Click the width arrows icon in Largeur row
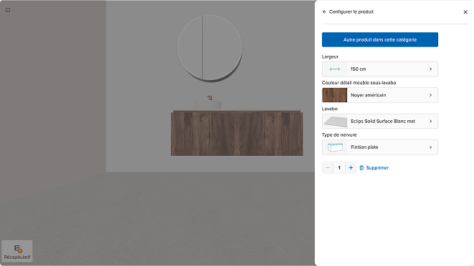The width and height of the screenshot is (474, 266). [335, 69]
